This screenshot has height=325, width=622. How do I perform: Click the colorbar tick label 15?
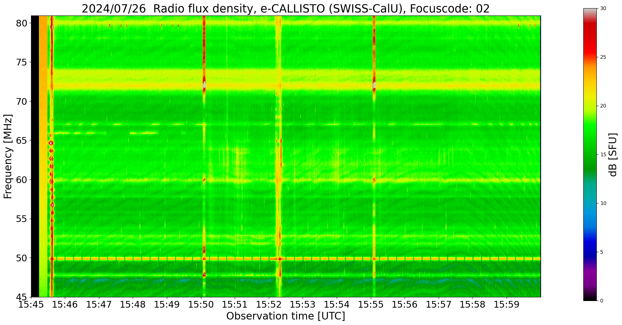(x=603, y=155)
